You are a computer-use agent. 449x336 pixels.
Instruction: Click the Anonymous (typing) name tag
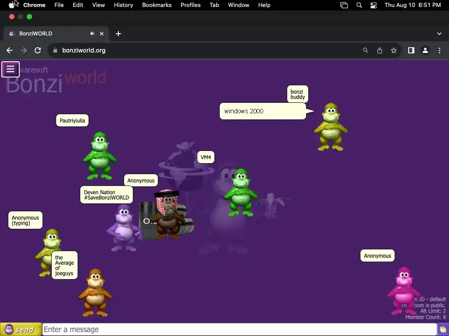(x=25, y=220)
